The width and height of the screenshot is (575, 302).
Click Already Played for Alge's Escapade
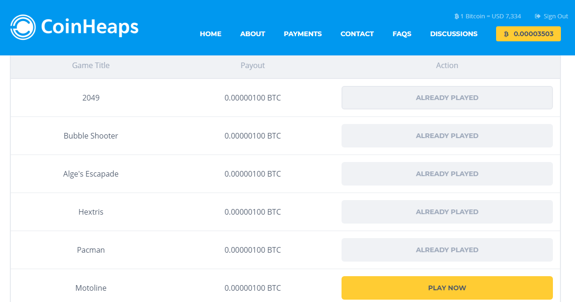[447, 174]
